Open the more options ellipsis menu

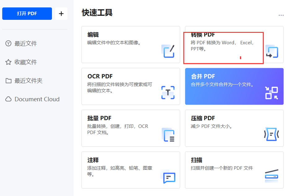click(x=281, y=15)
